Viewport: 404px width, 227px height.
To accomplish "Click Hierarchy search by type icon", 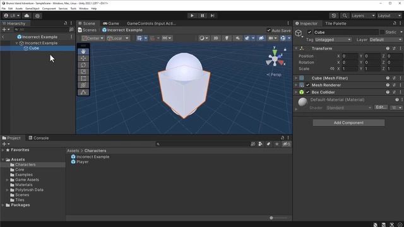I will click(x=71, y=30).
